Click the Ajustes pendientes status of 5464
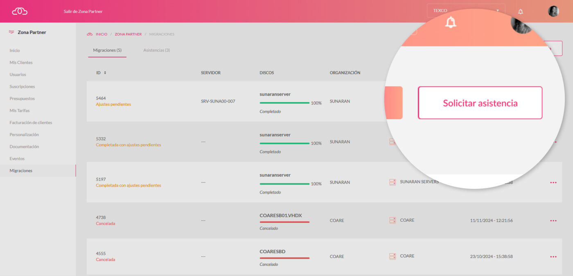This screenshot has height=276, width=573. tap(113, 105)
